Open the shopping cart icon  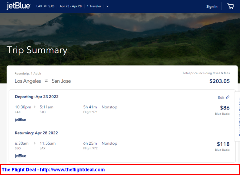[231, 6]
